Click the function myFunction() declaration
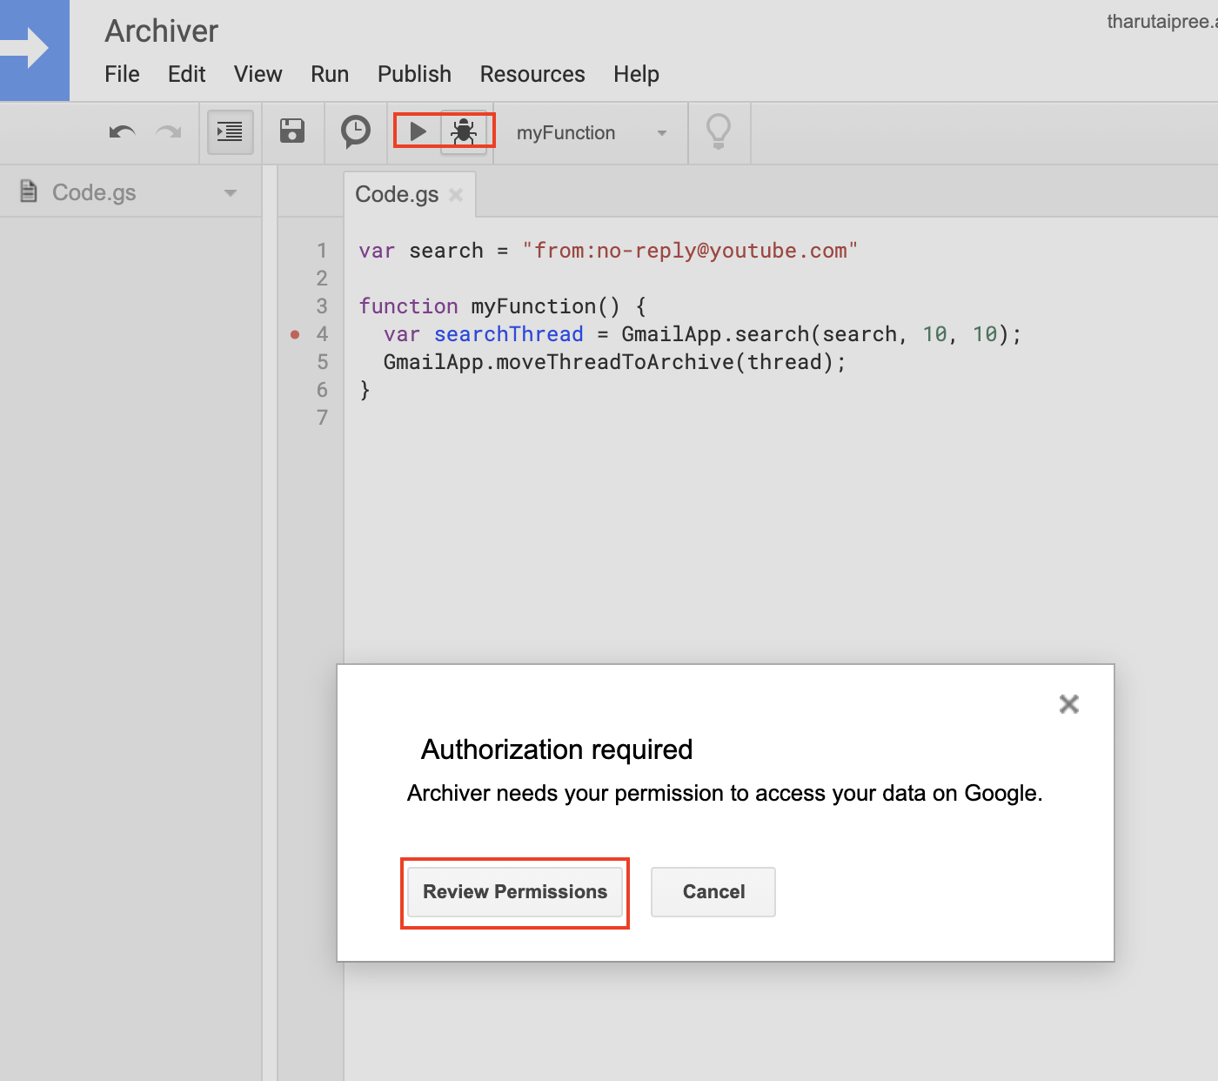The image size is (1218, 1081). click(x=502, y=306)
